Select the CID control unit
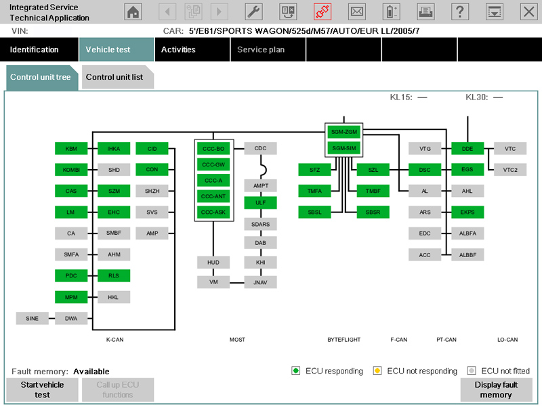This screenshot has height=406, width=542. (x=152, y=149)
